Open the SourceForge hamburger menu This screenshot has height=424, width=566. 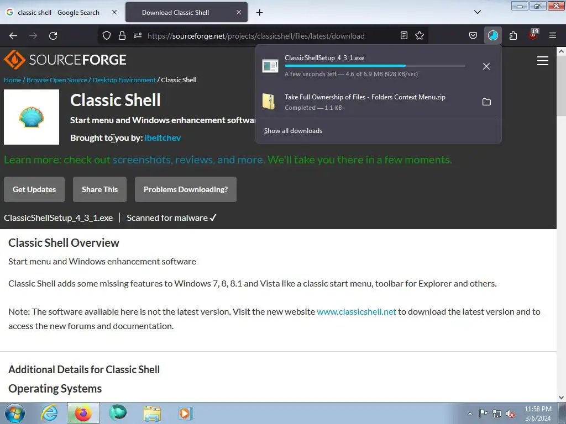[x=543, y=61]
